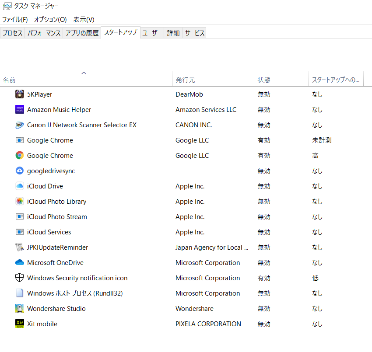Select the googledrivesync icon
The height and width of the screenshot is (352, 372).
point(20,171)
